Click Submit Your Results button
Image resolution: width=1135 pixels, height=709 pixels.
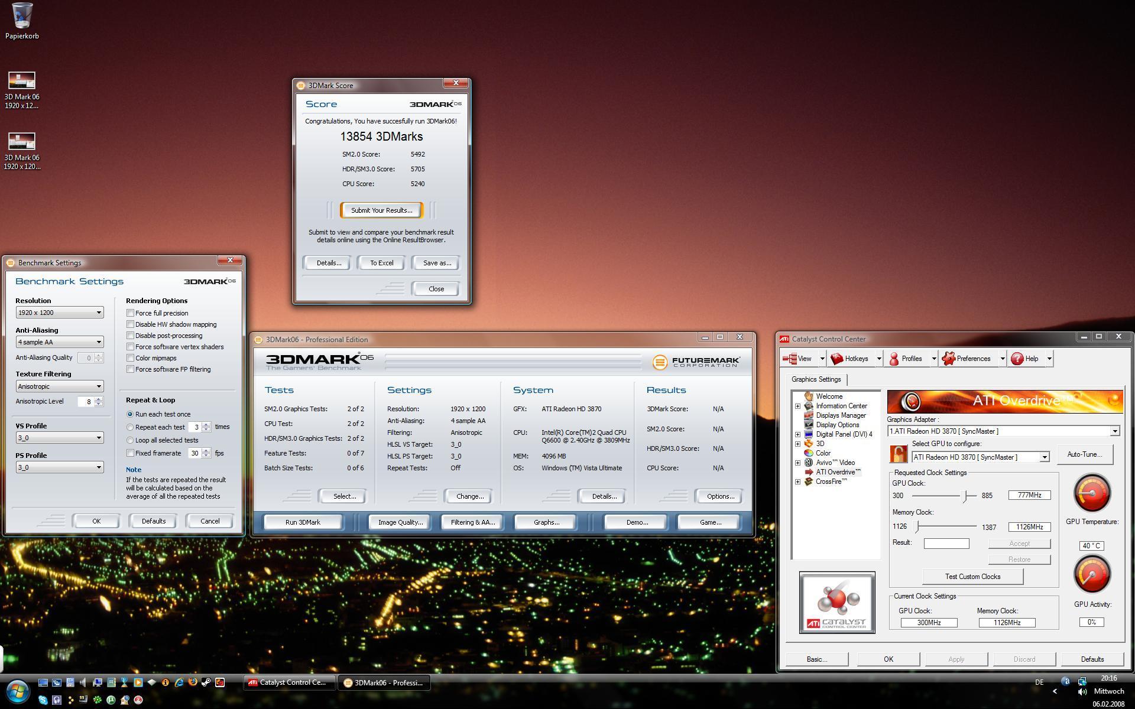pyautogui.click(x=381, y=210)
